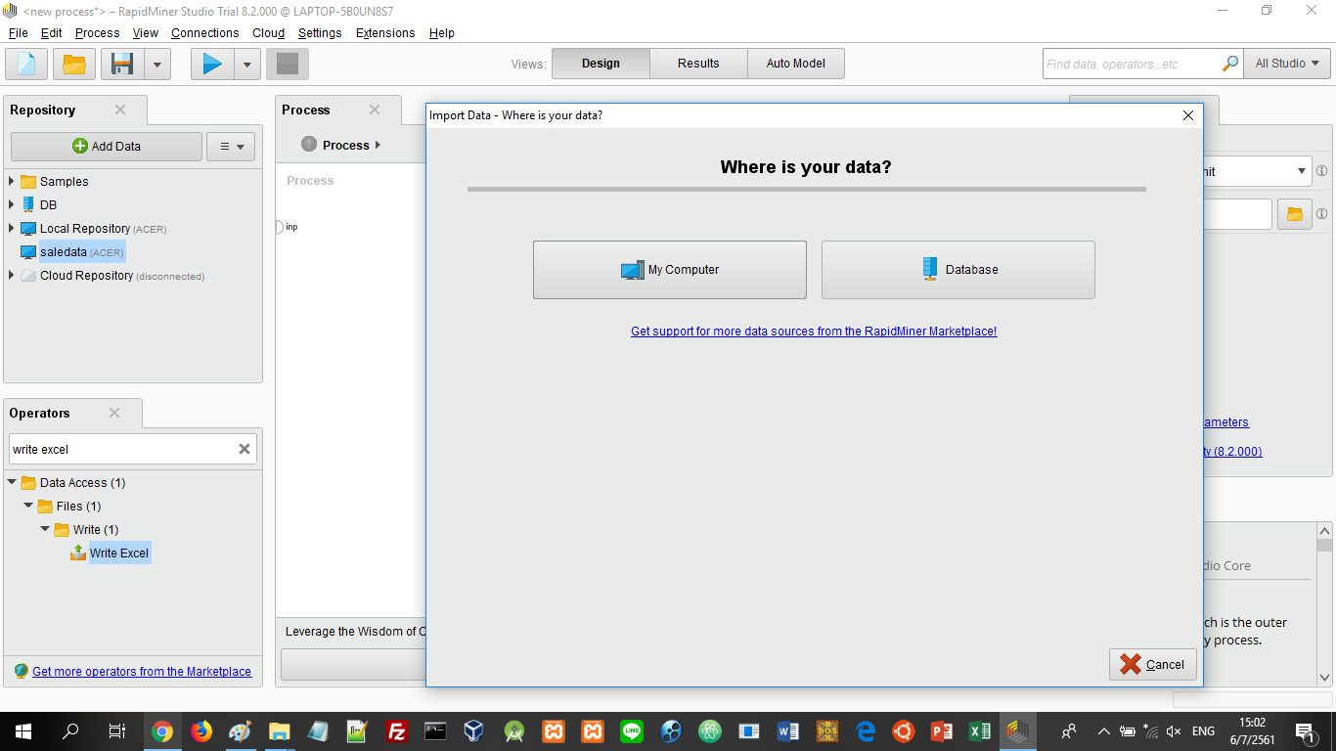Close the Repository panel tab
This screenshot has width=1336, height=751.
coord(120,110)
